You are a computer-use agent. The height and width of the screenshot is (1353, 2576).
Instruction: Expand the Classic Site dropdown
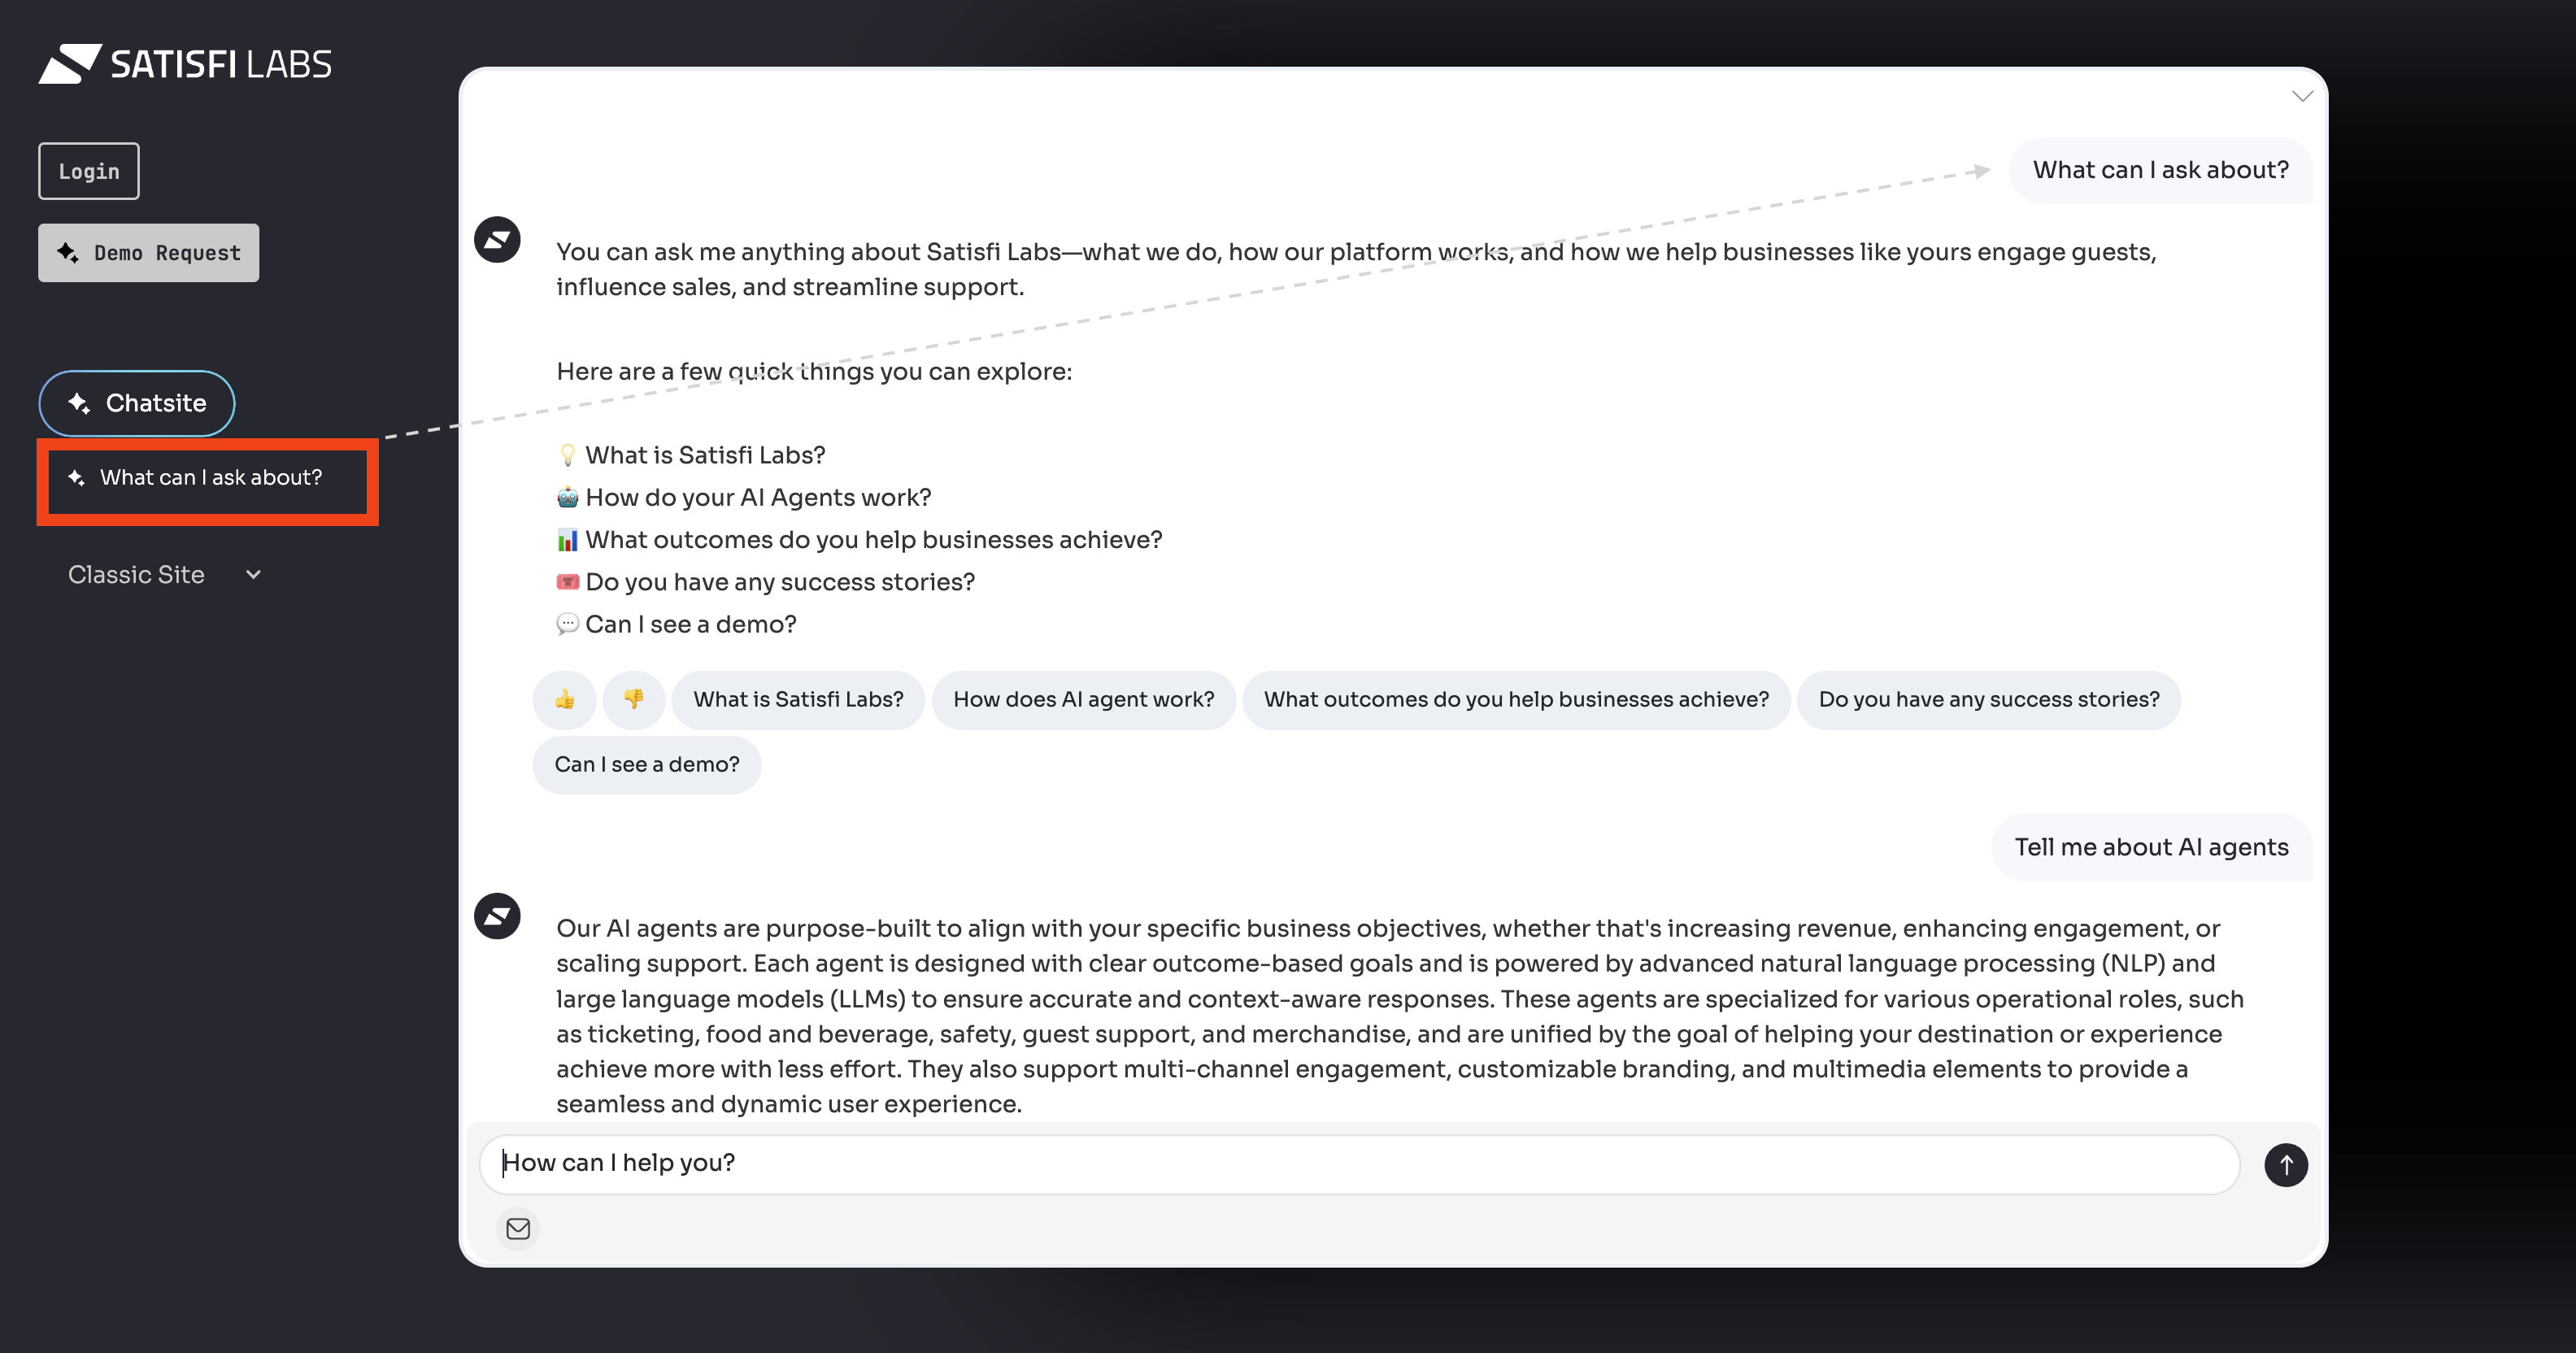click(165, 575)
